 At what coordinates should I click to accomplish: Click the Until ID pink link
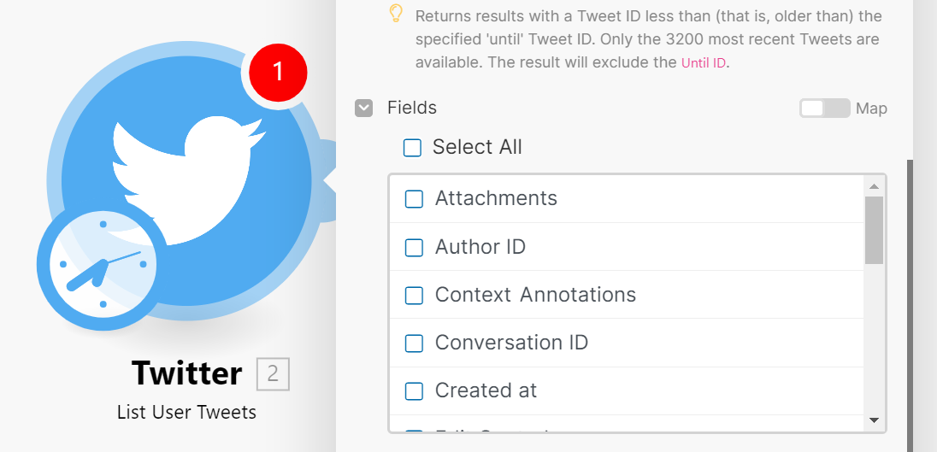[704, 63]
